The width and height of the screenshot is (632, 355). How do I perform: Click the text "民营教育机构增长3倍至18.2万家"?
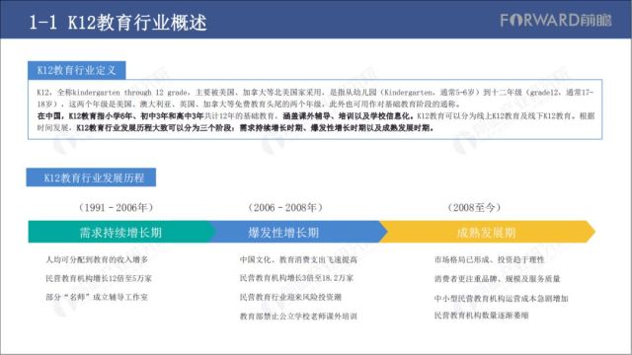click(296, 278)
